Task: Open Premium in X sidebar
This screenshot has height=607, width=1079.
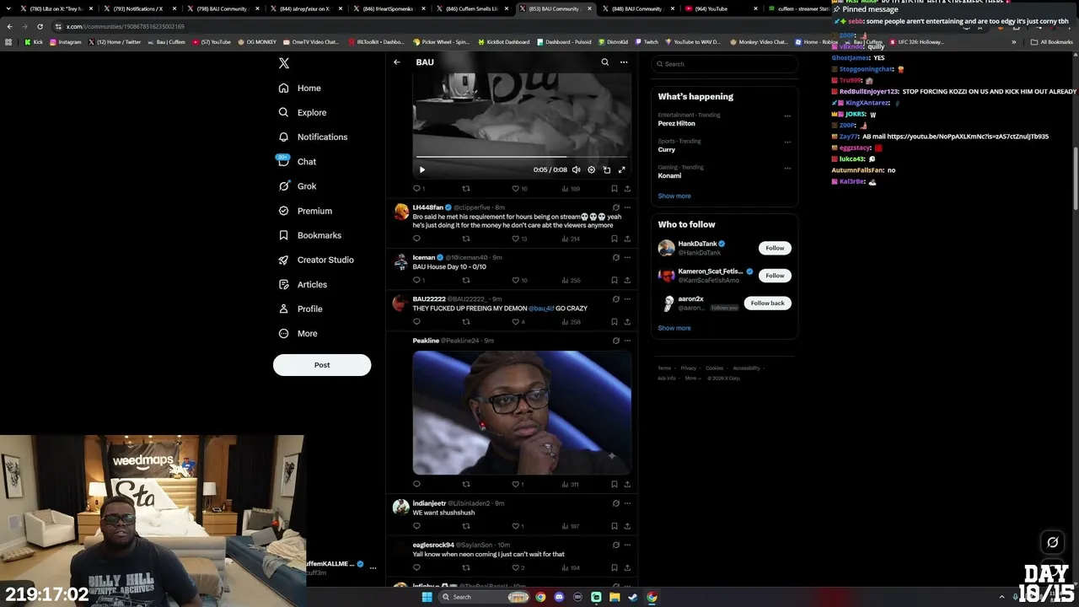Action: coord(305,211)
